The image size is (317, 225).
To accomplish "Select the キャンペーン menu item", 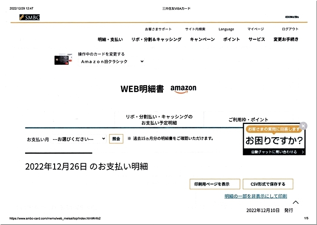I will (202, 39).
